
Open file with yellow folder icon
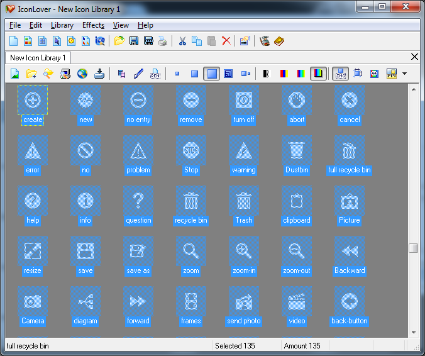[x=119, y=41]
